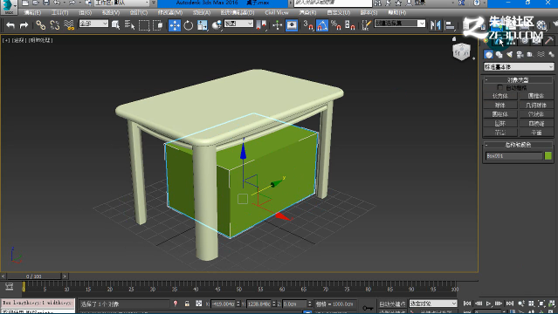Toggle Window/Crossing selection mode
Viewport: 558px width, 314px height.
pyautogui.click(x=158, y=25)
